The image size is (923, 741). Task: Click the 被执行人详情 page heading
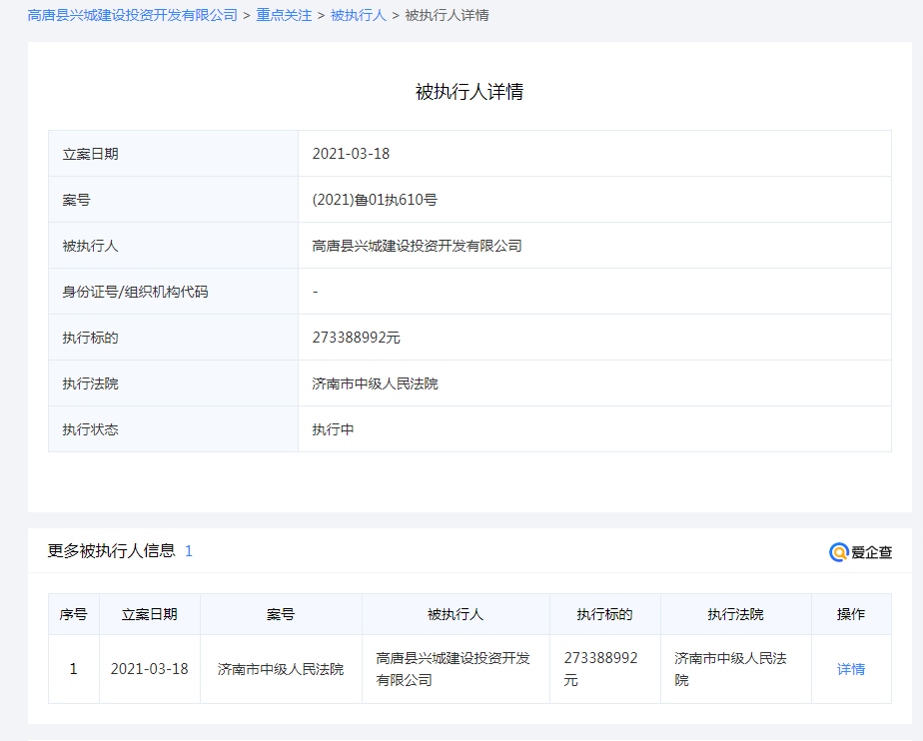469,92
